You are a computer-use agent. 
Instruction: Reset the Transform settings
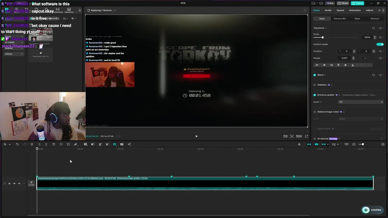click(x=373, y=28)
